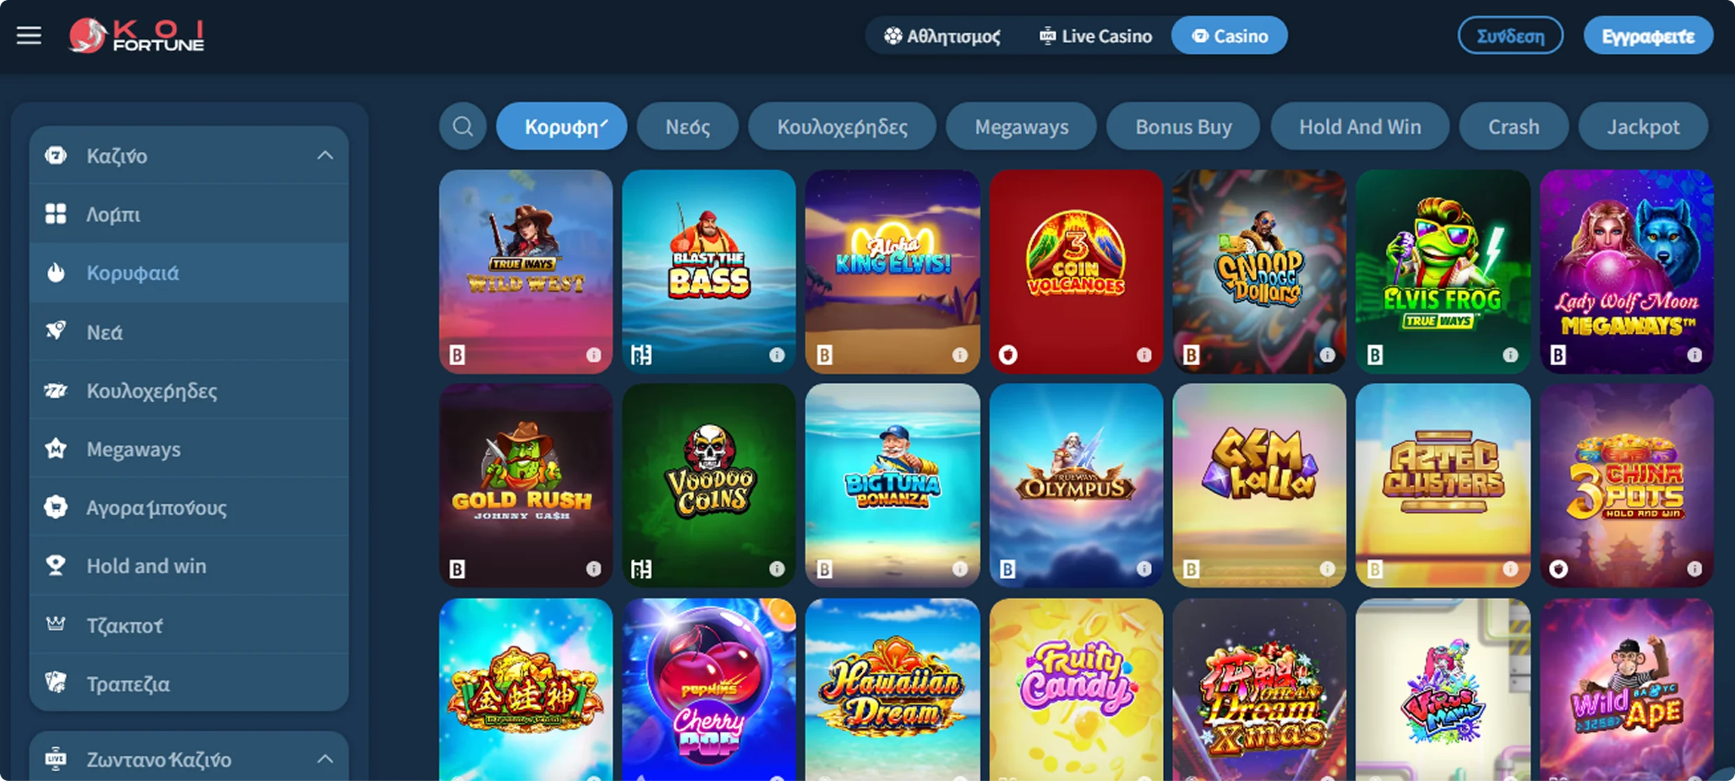
Task: Click the Koi Fortune logo
Action: [136, 36]
